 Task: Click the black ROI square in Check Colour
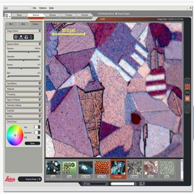pyautogui.click(x=39, y=138)
